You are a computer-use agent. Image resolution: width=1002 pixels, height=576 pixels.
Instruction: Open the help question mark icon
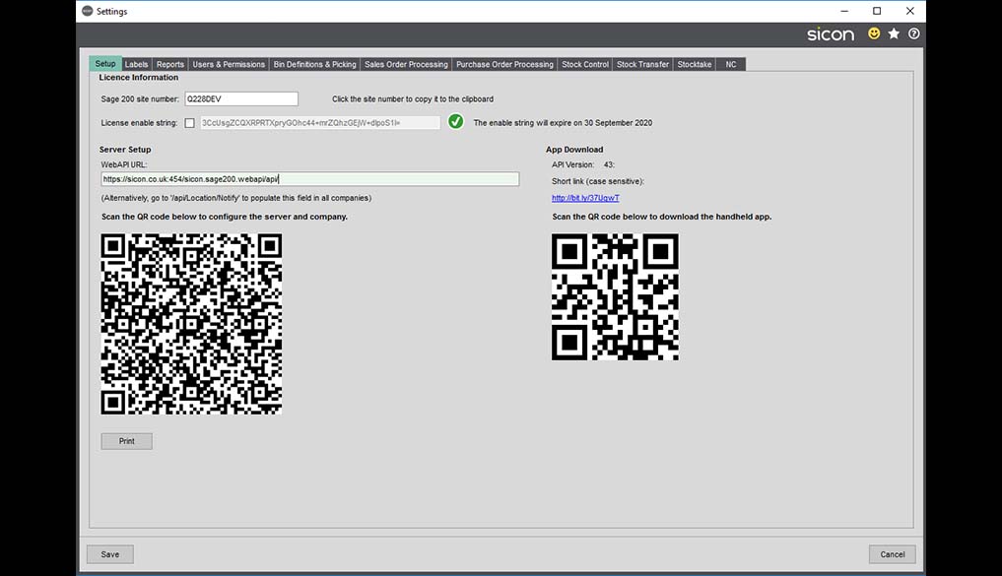click(x=913, y=33)
